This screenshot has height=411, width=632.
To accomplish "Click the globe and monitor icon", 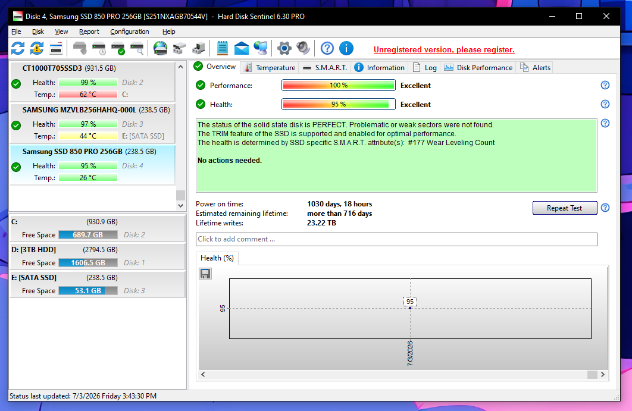I will 261,48.
